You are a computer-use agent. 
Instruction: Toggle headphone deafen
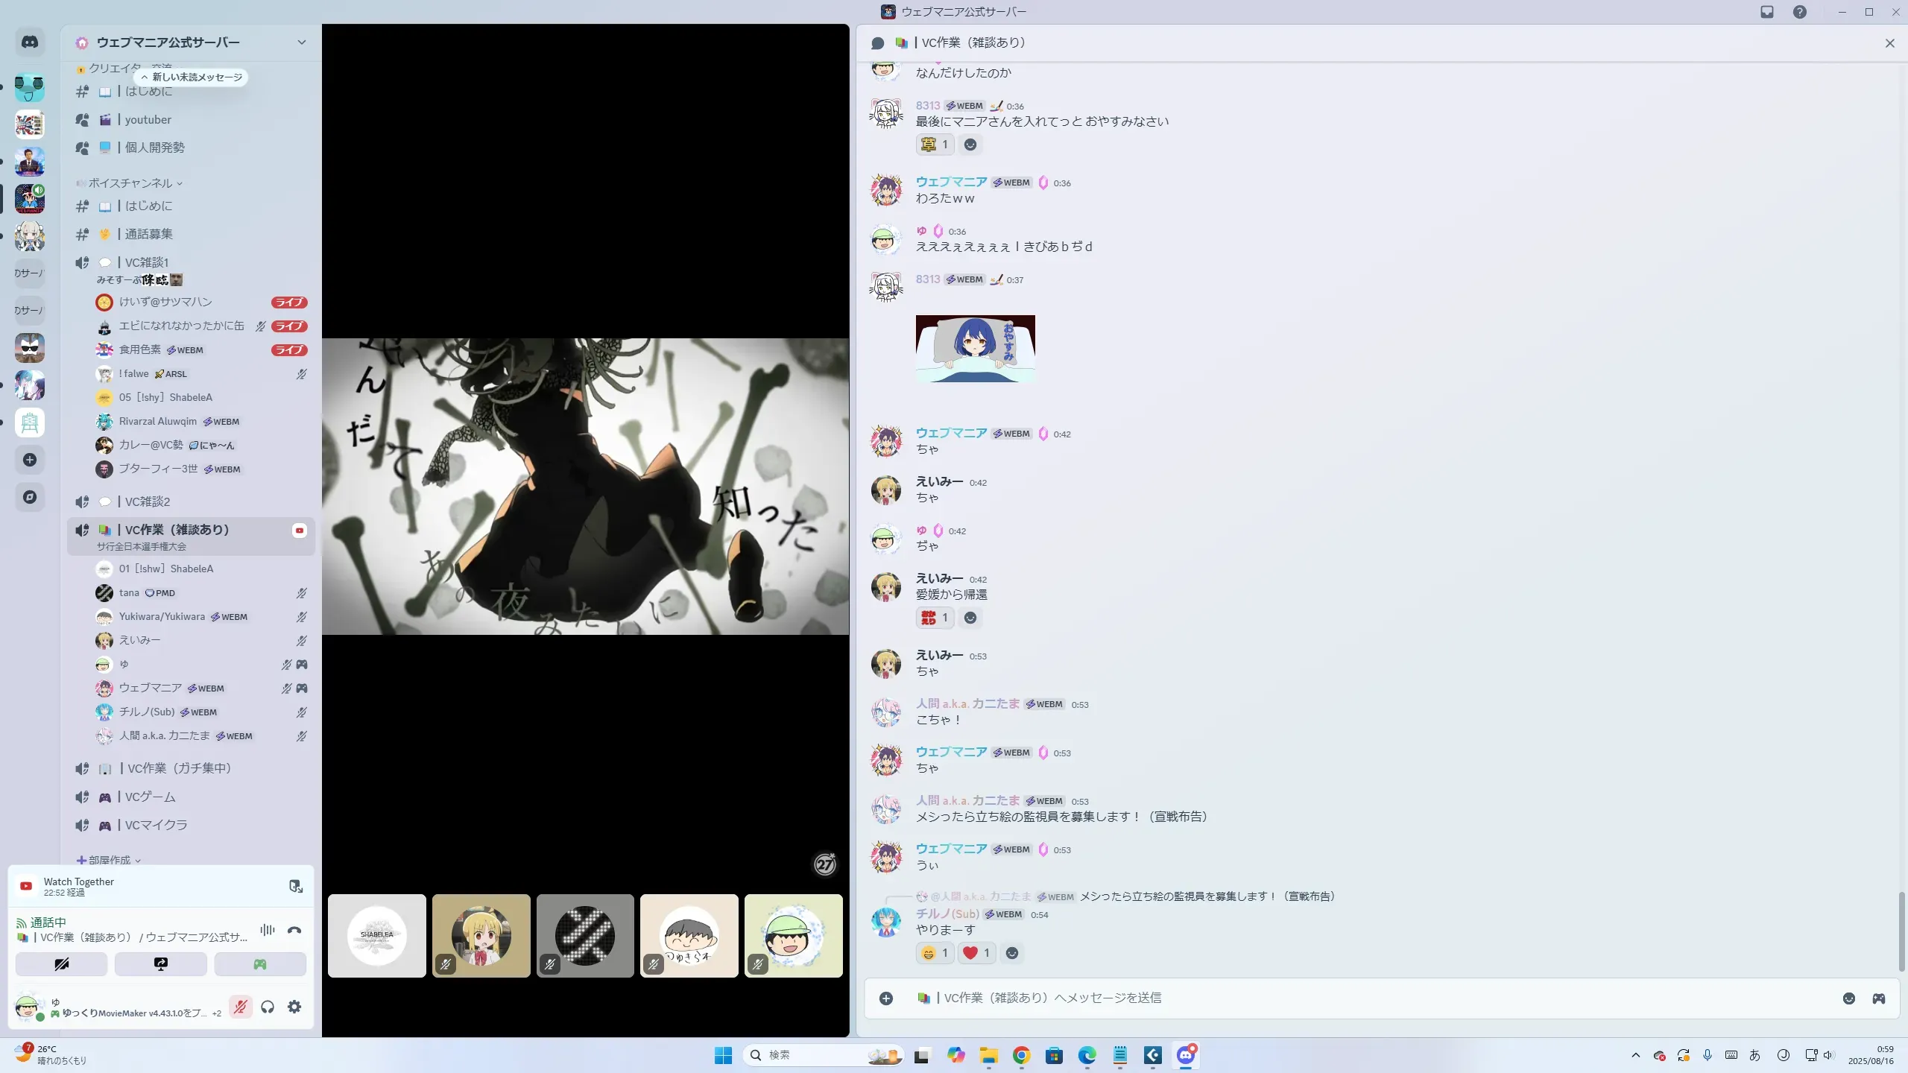click(268, 1007)
